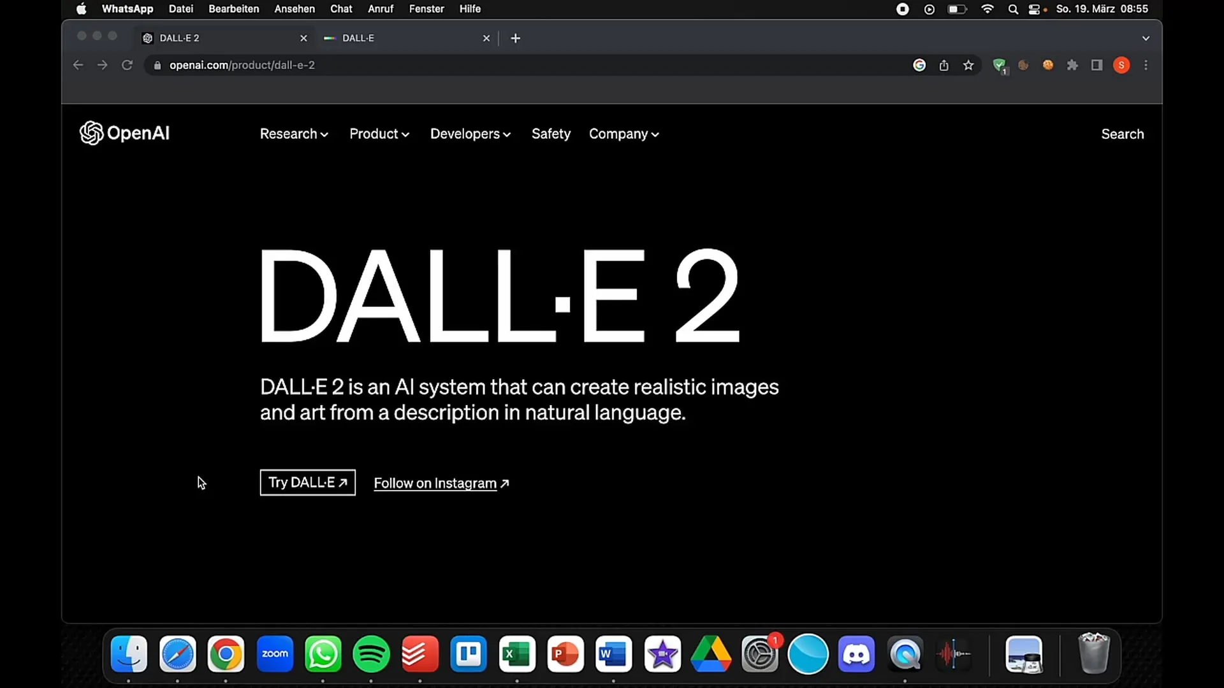Image resolution: width=1224 pixels, height=688 pixels.
Task: Open a new browser tab with the plus button
Action: [516, 37]
